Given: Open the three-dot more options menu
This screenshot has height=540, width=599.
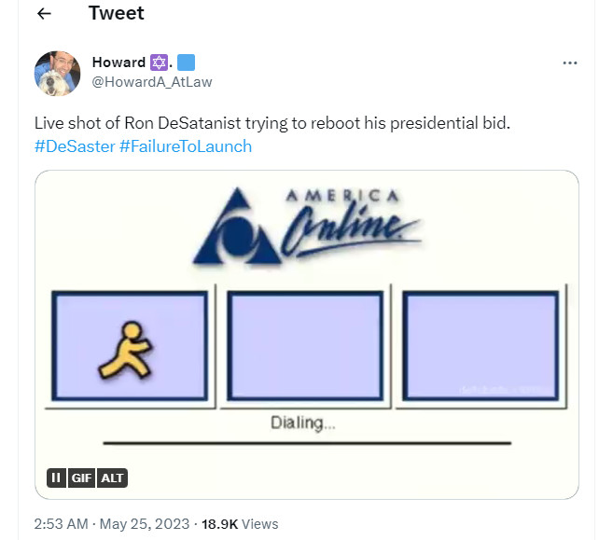Looking at the screenshot, I should 570,62.
